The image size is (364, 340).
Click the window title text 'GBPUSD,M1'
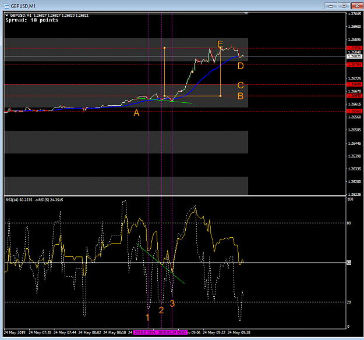(x=23, y=6)
